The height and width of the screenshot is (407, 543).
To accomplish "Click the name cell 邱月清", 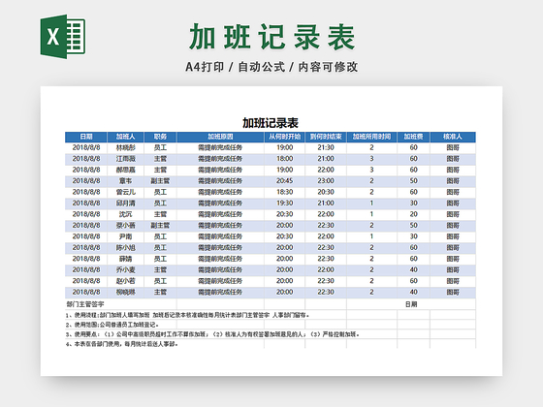I will (x=126, y=203).
